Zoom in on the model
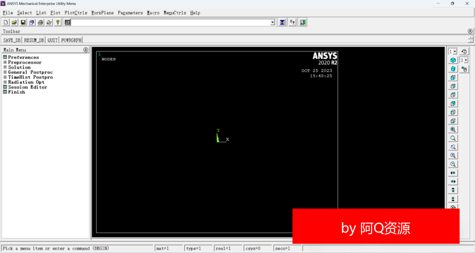475x253 pixels. [453, 155]
